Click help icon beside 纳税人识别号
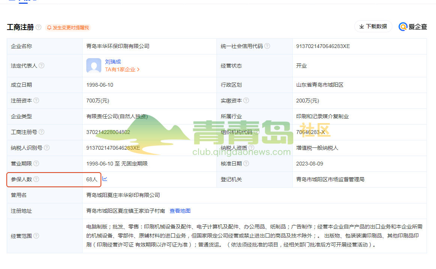Screen dimensions: 436x269 tap(47, 148)
